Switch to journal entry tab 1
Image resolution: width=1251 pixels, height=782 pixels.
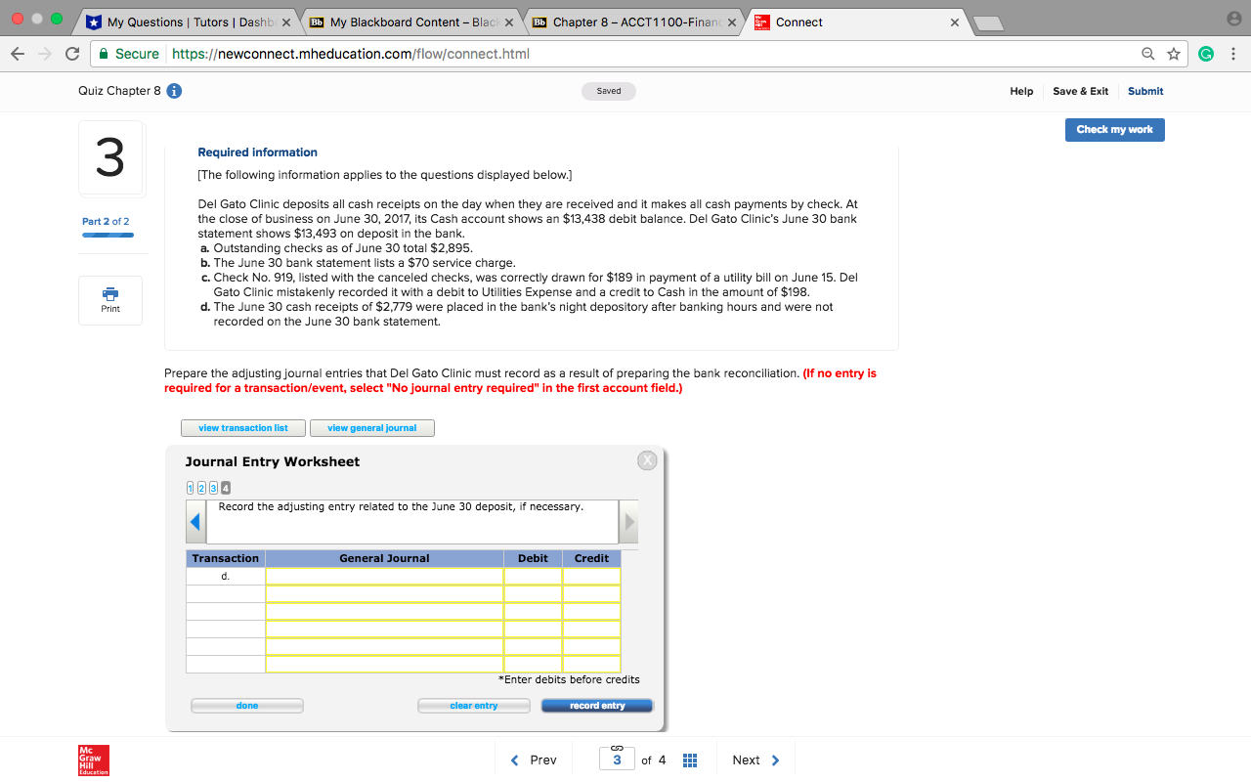(190, 488)
